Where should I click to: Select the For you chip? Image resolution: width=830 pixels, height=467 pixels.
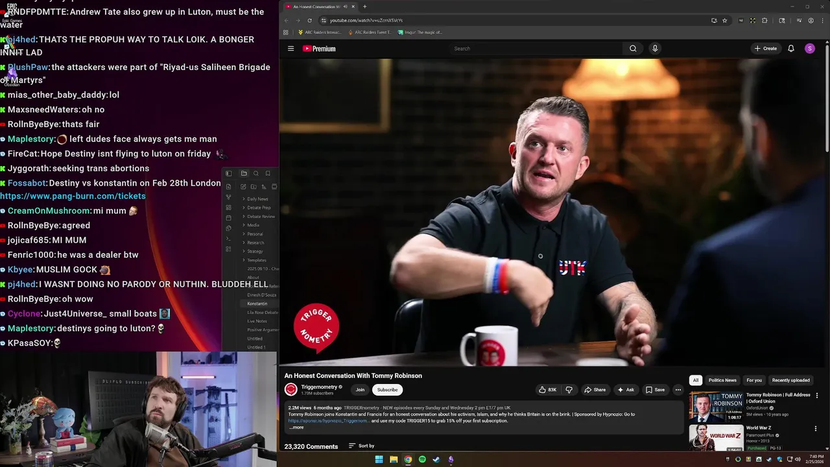tap(754, 380)
